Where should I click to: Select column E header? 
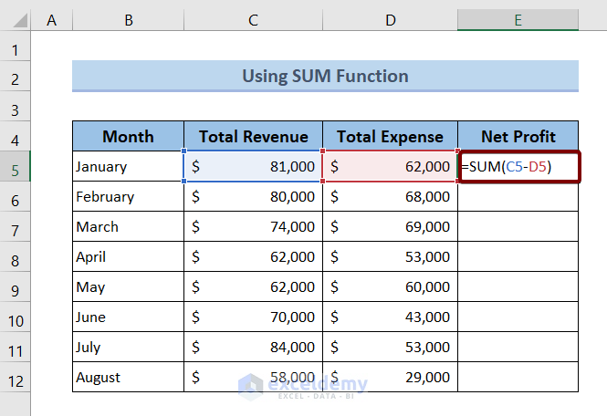518,20
